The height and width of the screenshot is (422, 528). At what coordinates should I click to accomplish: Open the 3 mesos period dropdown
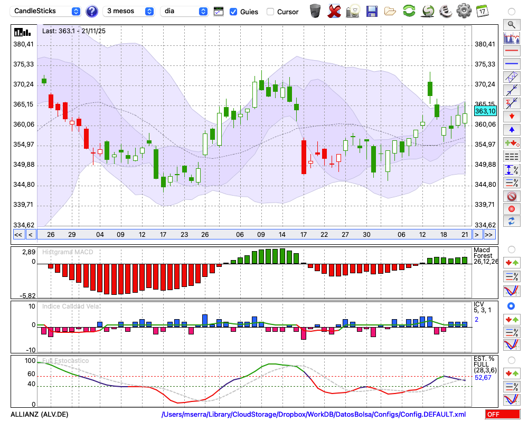click(129, 11)
